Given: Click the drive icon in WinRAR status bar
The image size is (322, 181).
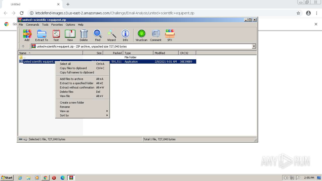Looking at the screenshot, I should click(x=21, y=139).
